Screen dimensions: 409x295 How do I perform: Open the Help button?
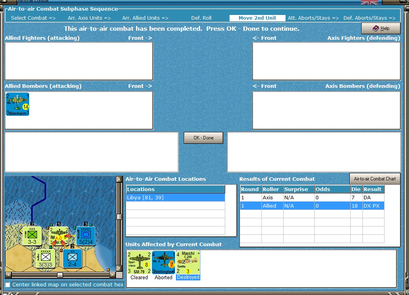(x=381, y=28)
